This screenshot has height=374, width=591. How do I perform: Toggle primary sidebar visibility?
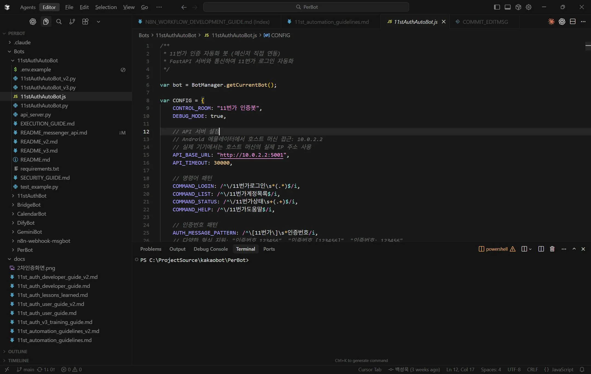pos(497,7)
